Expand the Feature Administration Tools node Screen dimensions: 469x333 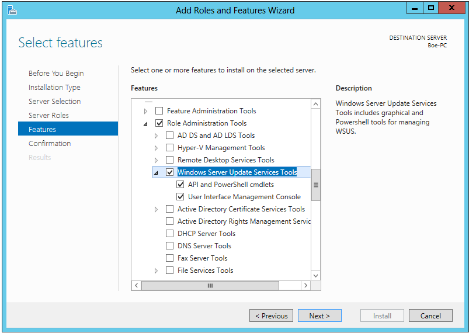click(145, 111)
